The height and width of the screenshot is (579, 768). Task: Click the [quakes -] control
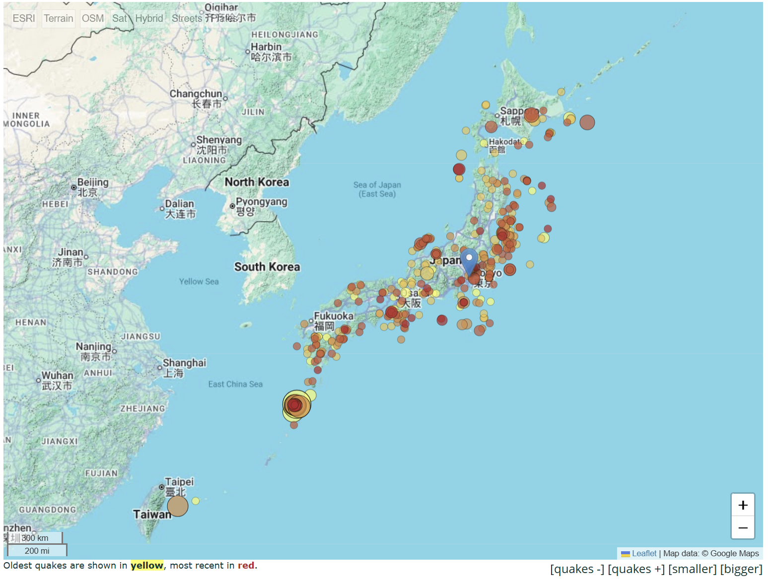coord(577,569)
